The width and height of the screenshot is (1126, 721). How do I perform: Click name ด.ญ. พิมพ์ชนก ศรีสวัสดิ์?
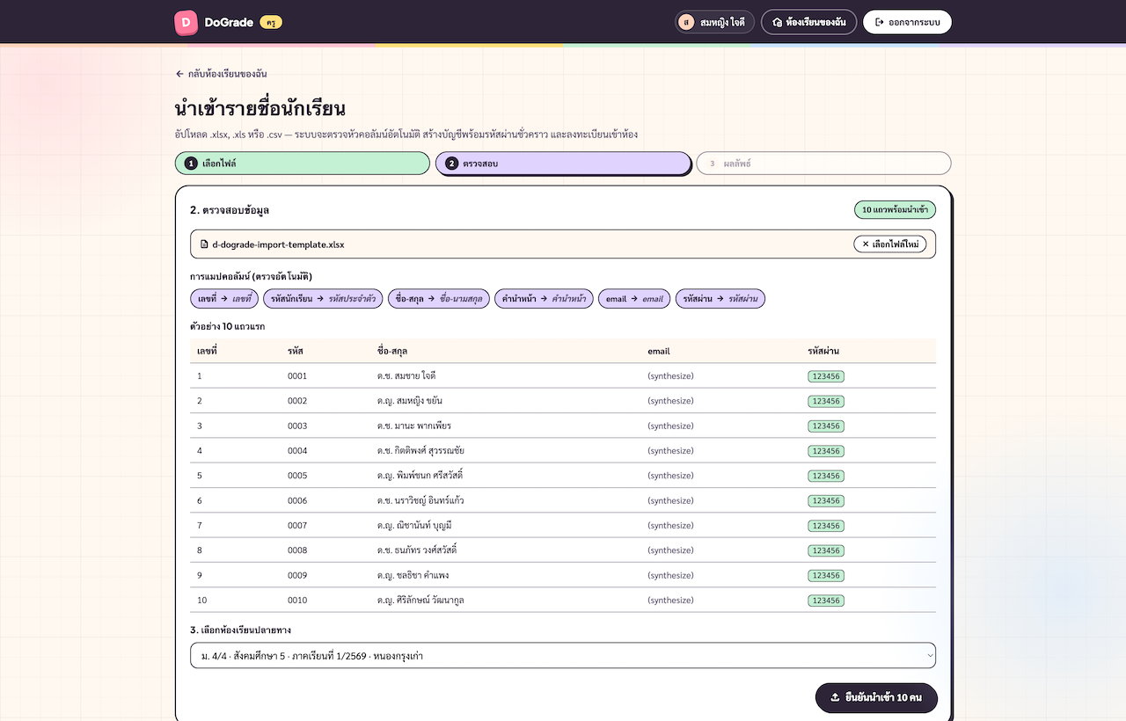pos(420,476)
